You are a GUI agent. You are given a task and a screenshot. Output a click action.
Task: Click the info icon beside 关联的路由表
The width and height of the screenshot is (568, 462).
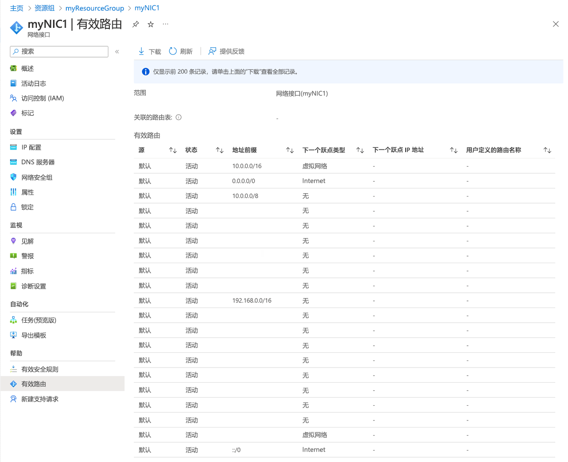click(x=178, y=117)
